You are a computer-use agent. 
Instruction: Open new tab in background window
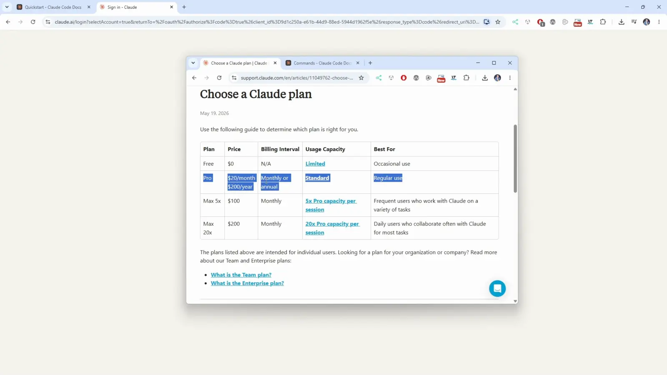coord(184,7)
